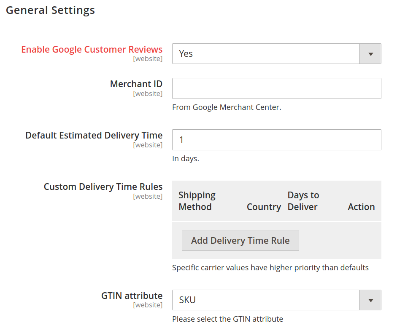Click the Enable Google Customer Reviews red label
Viewport: 397px width, 328px height.
pos(92,50)
